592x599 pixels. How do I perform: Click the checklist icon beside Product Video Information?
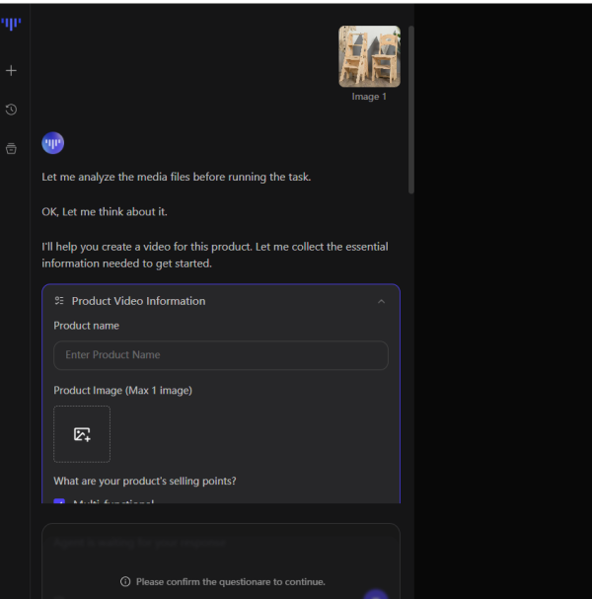[59, 301]
